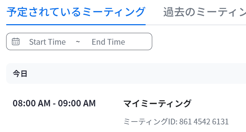
Task: Click the End Time placeholder text
Action: coord(109,42)
